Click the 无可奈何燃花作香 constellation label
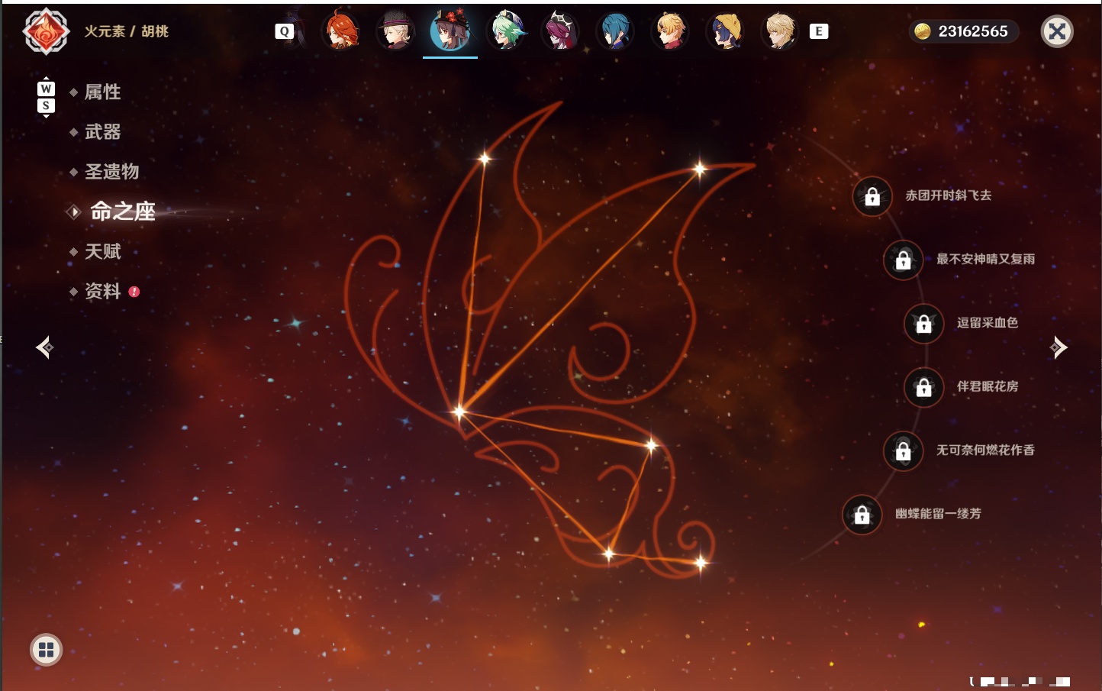This screenshot has height=691, width=1102. (986, 450)
